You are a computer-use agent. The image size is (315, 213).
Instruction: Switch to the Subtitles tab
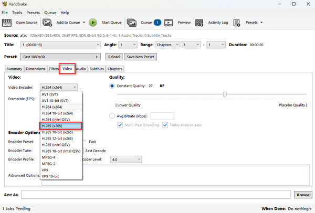click(97, 69)
